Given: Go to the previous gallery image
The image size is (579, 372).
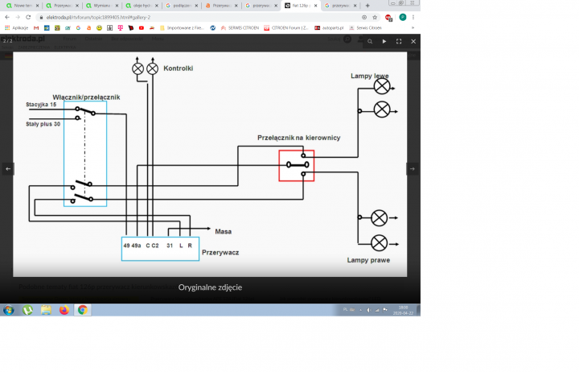Looking at the screenshot, I should coord(8,168).
